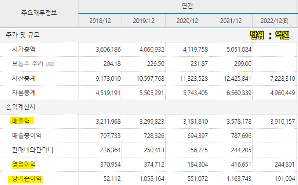Click the 매출액 value 3,211,968

(x=108, y=122)
